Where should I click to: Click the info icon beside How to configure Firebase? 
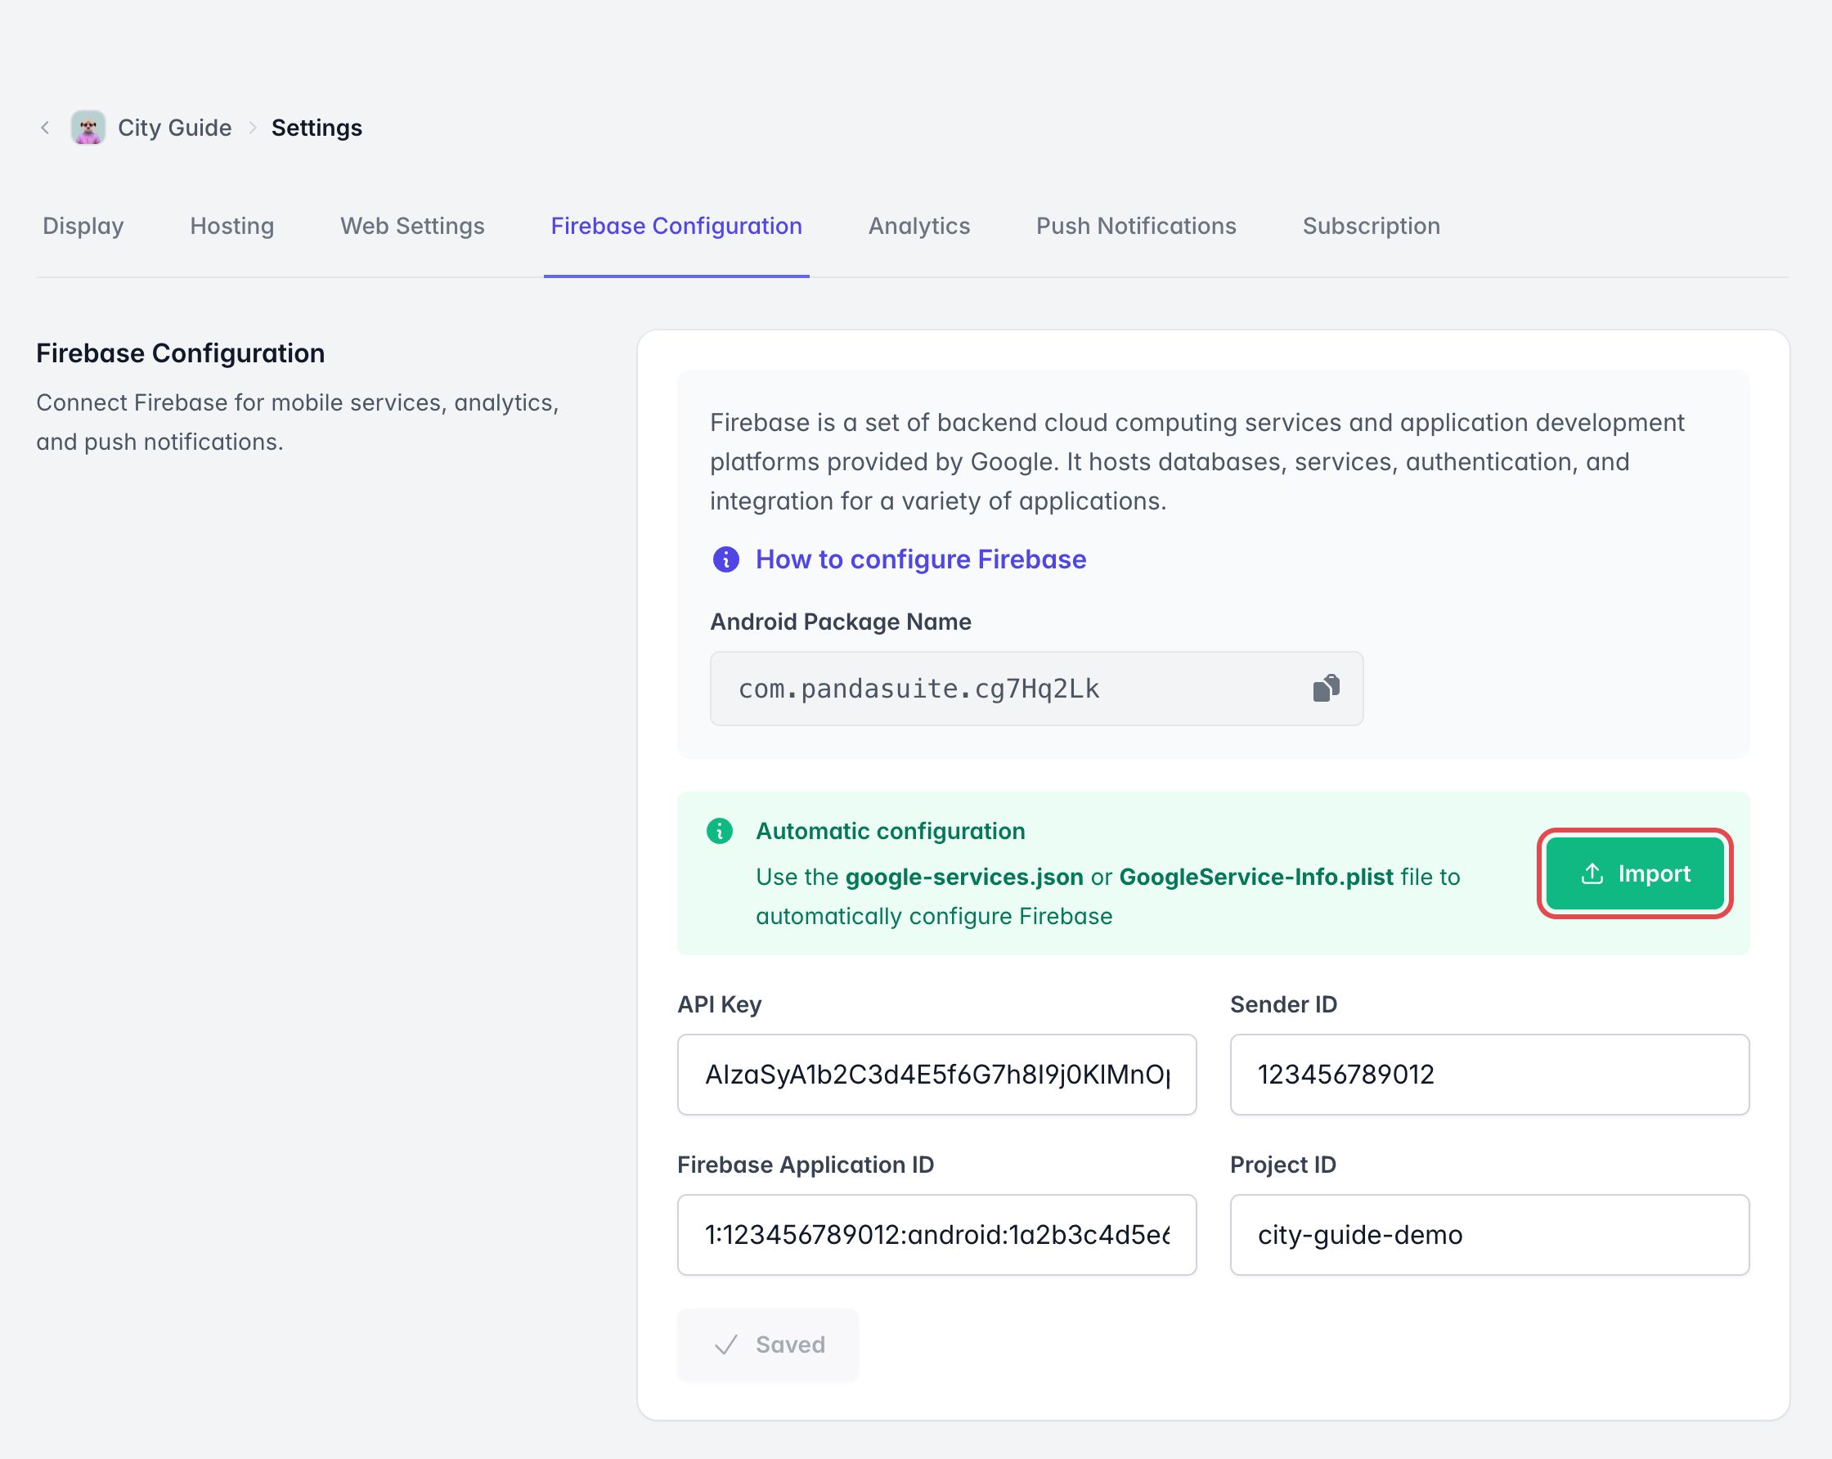725,559
